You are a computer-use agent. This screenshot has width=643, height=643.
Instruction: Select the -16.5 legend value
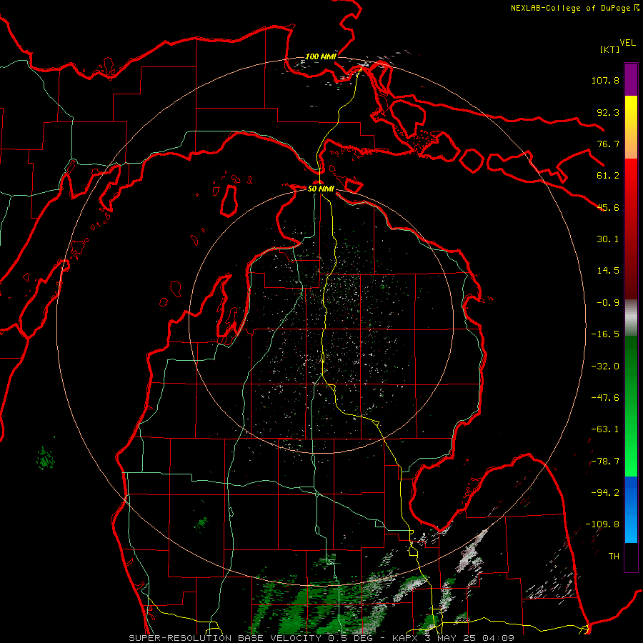pyautogui.click(x=605, y=334)
